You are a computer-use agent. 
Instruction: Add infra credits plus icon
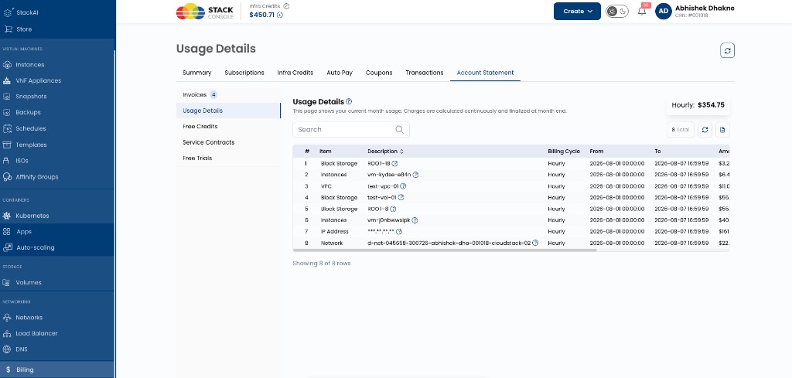coord(280,15)
